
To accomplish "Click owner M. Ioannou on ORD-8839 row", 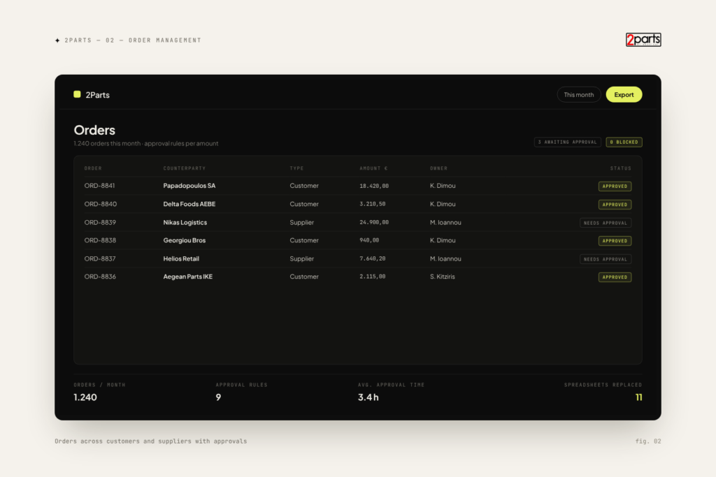I will tap(445, 222).
